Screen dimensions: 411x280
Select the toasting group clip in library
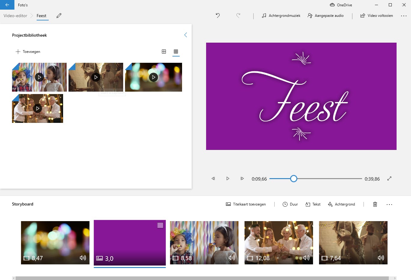[38, 108]
